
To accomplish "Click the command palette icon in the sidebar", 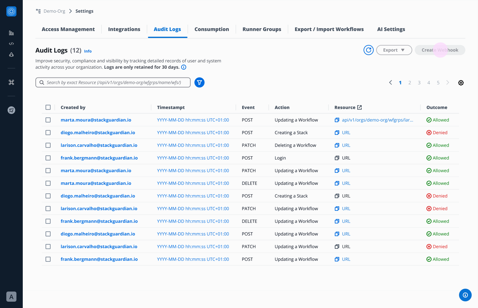I will [11, 82].
